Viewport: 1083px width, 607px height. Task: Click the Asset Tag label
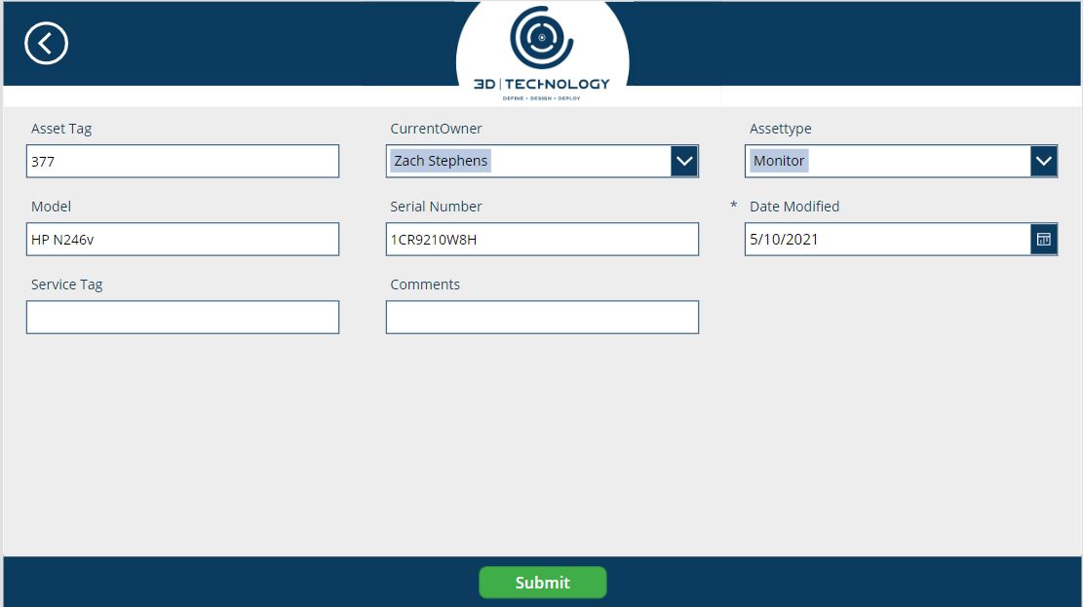pyautogui.click(x=61, y=128)
